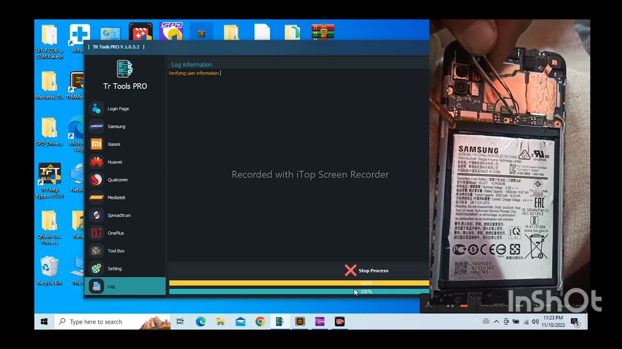This screenshot has height=349, width=622.
Task: Open the Setting menu entry
Action: pyautogui.click(x=115, y=269)
